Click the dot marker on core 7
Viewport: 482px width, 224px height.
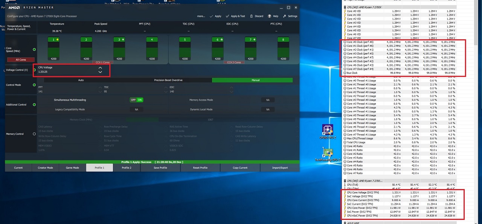255,40
